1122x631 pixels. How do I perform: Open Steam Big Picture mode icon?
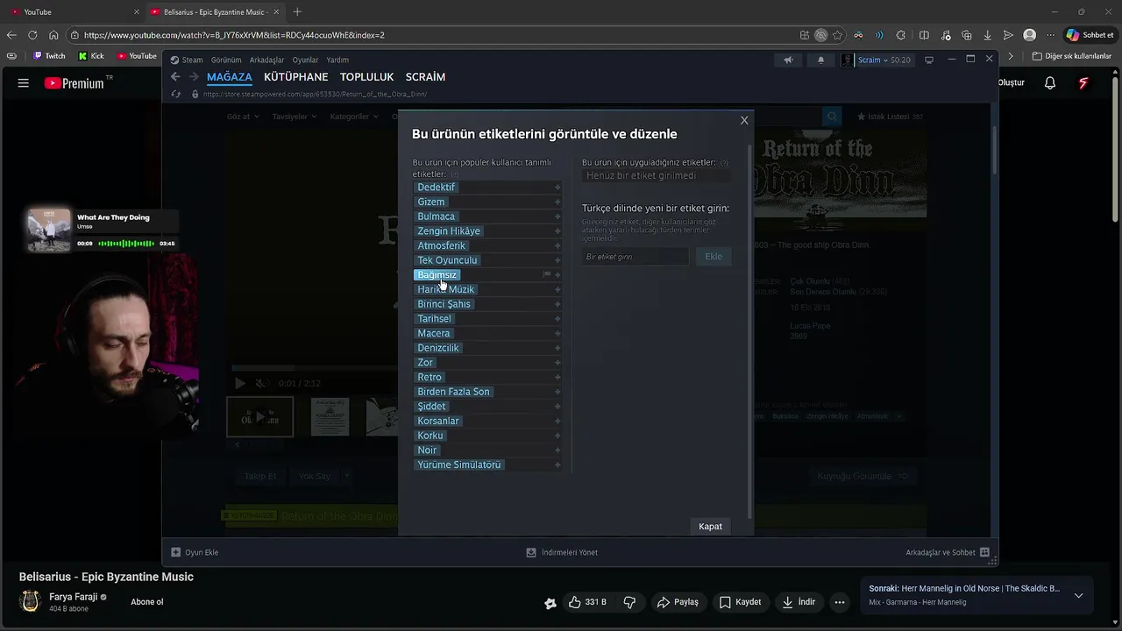point(929,60)
